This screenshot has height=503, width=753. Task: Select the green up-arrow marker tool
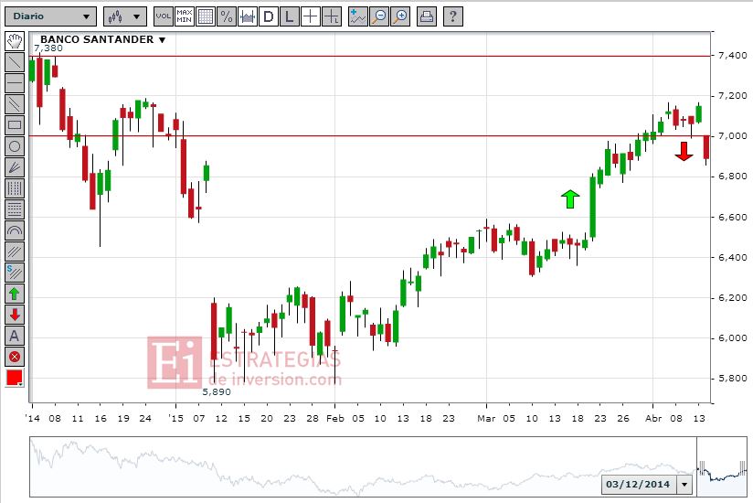point(15,294)
